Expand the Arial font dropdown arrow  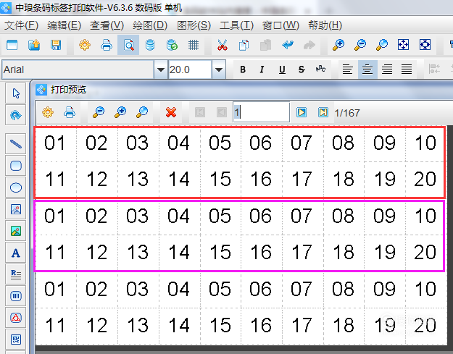(161, 69)
